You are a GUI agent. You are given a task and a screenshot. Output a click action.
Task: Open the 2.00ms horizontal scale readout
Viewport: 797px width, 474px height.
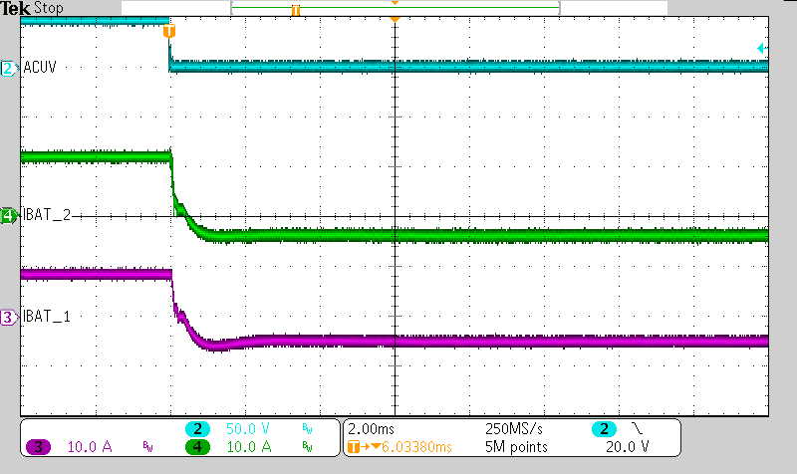click(x=372, y=428)
